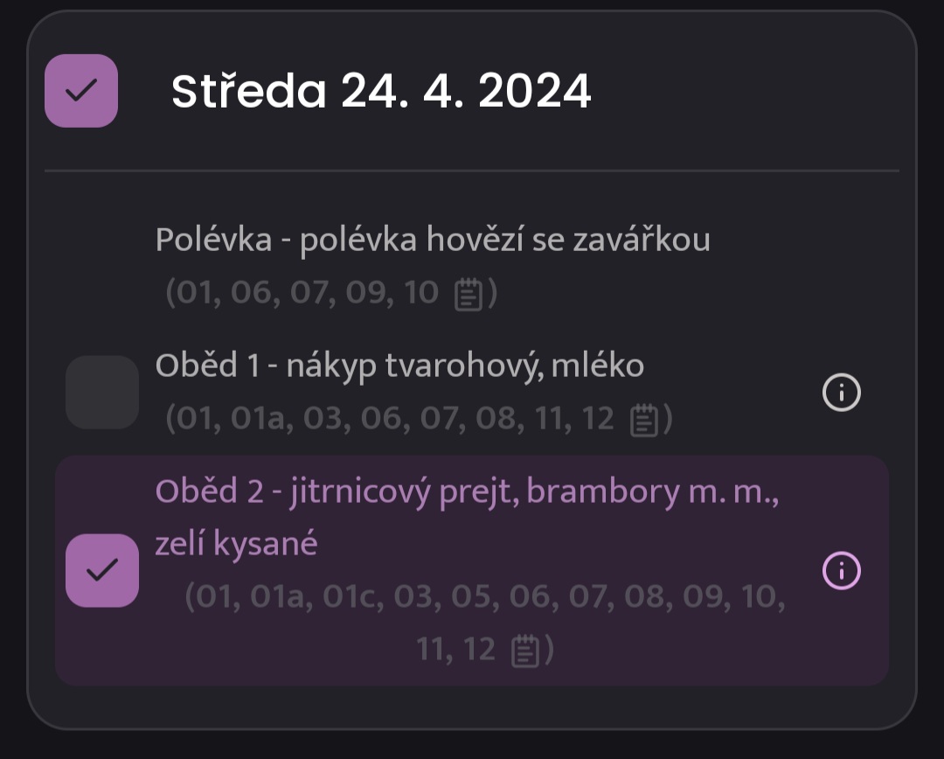Image resolution: width=944 pixels, height=759 pixels.
Task: Uncheck the Oběd 2 meal checkbox
Action: pos(102,570)
